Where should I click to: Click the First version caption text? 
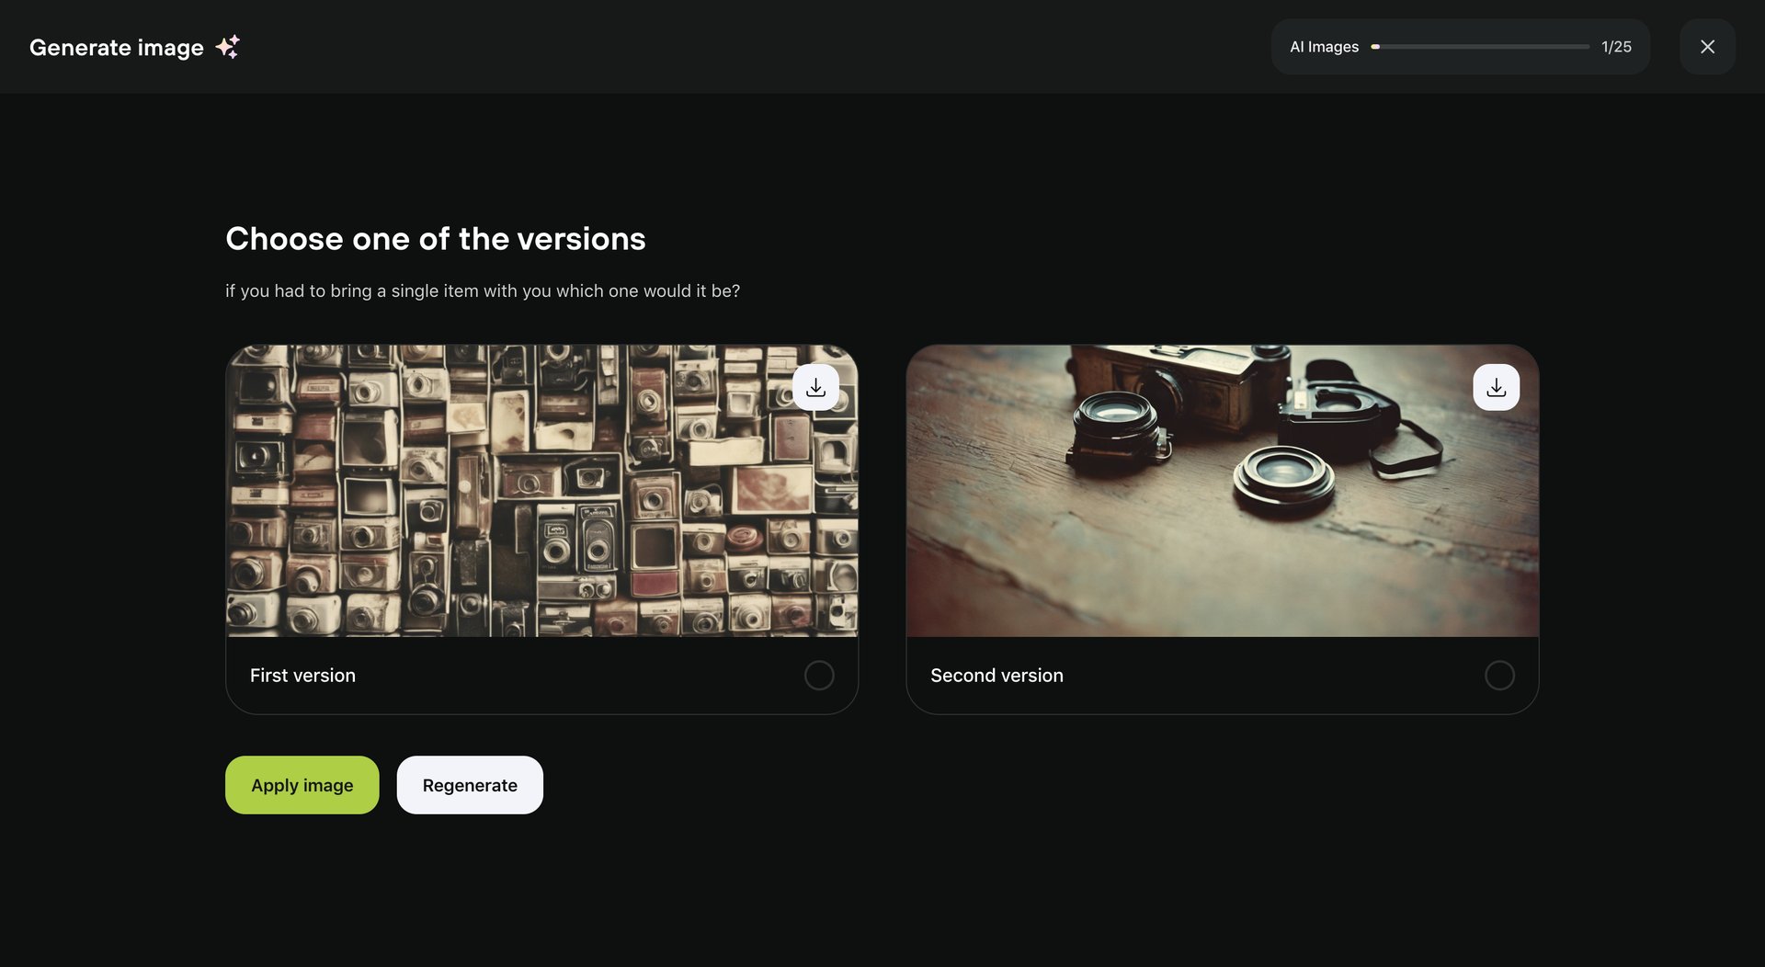302,675
